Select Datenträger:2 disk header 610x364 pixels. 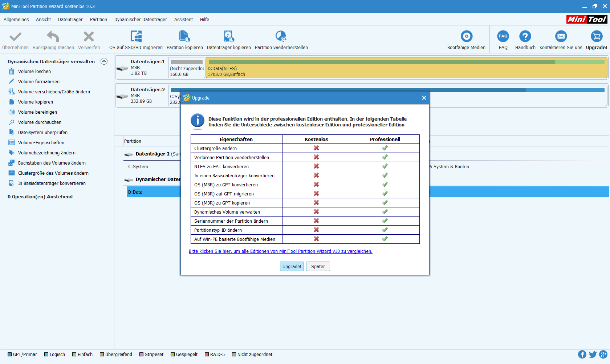142,96
